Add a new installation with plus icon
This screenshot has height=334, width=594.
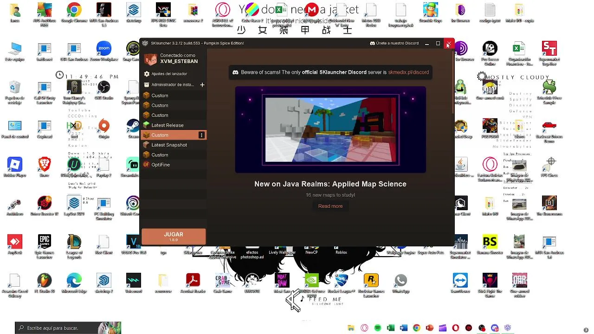click(202, 85)
